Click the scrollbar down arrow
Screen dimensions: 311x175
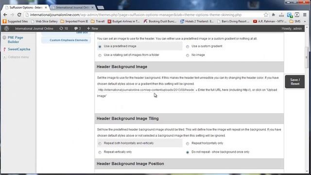click(x=307, y=171)
